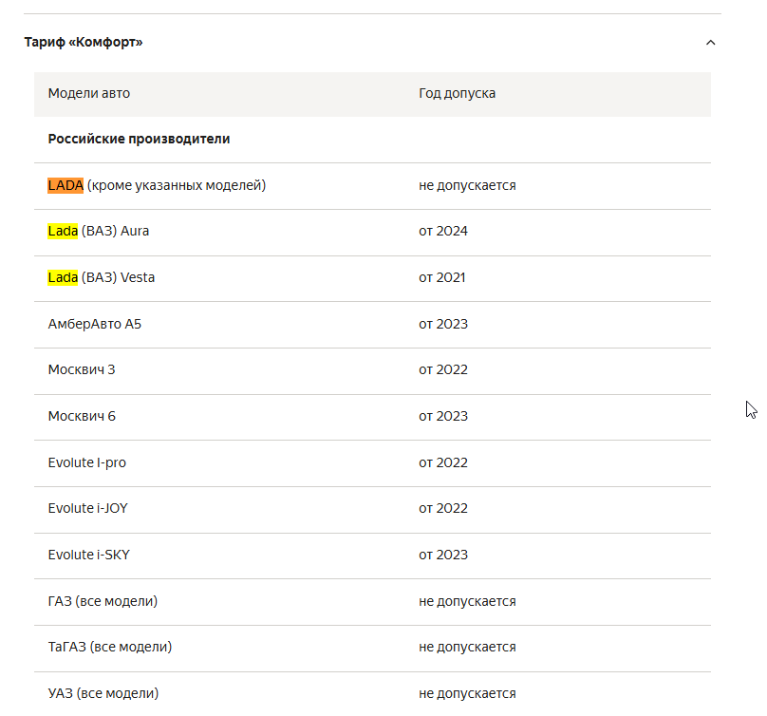The image size is (767, 716).
Task: Select the УАЗ (все модели) cell
Action: click(x=103, y=693)
